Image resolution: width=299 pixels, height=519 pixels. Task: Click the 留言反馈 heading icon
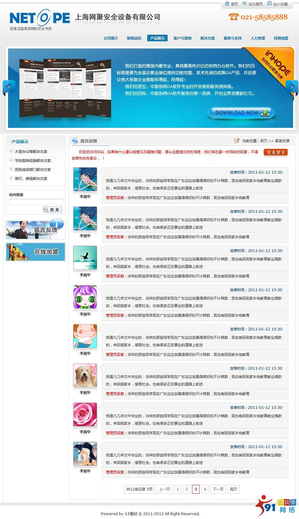tap(75, 141)
